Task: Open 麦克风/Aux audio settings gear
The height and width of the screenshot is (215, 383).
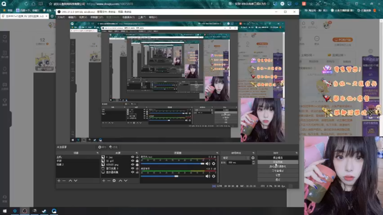Action: [x=214, y=163]
